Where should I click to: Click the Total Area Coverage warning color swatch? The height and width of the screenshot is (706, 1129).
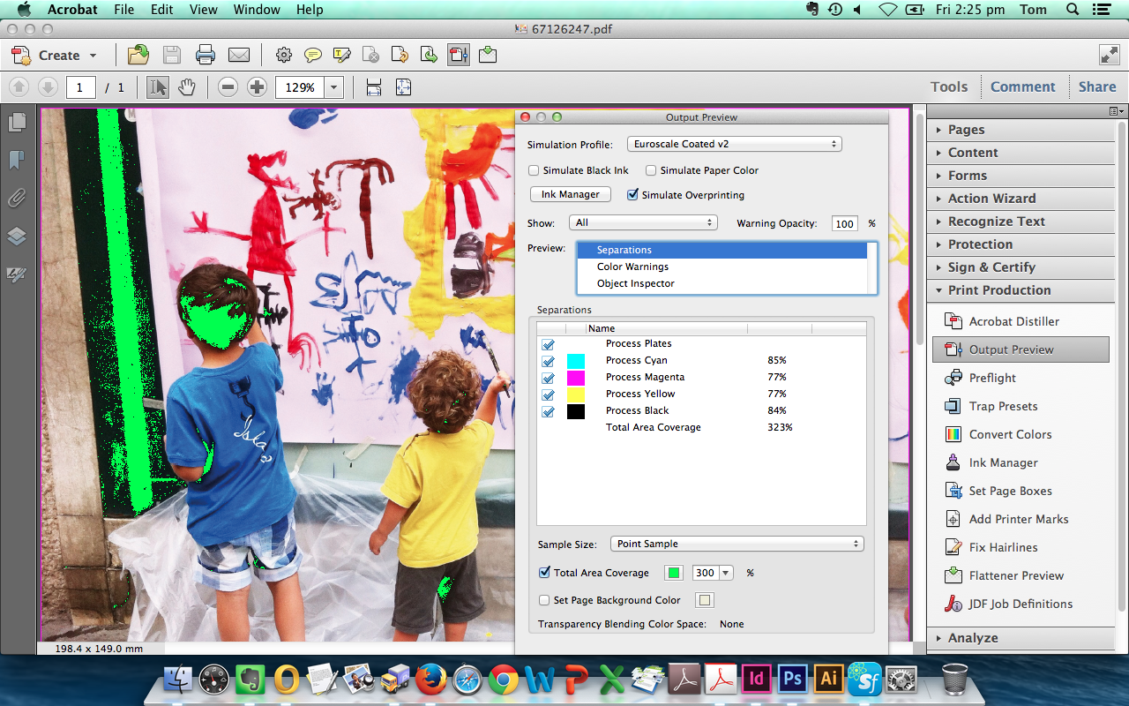pyautogui.click(x=673, y=572)
